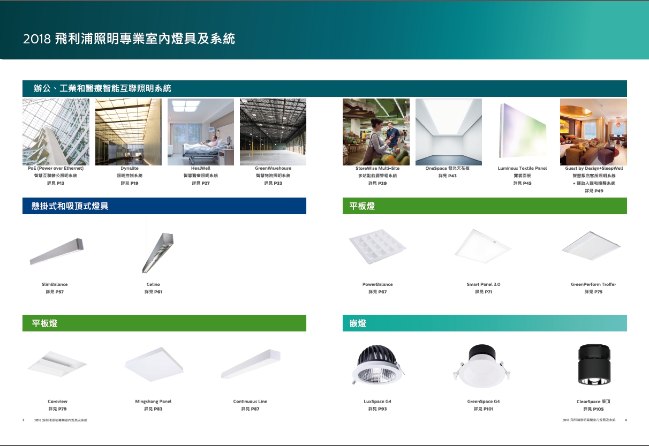This screenshot has width=649, height=446.
Task: Click the Luminous Textile Panel label
Action: [522, 168]
